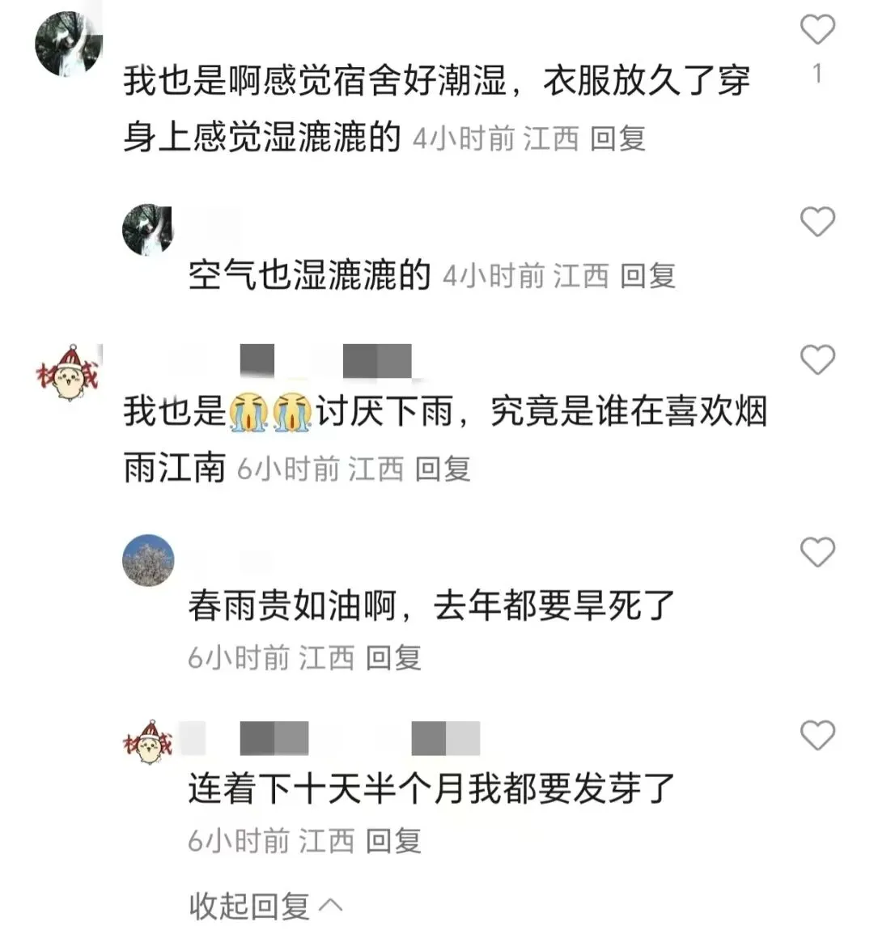Reply to the 烟雨江南 comment
Image resolution: width=874 pixels, height=943 pixels.
pyautogui.click(x=443, y=469)
